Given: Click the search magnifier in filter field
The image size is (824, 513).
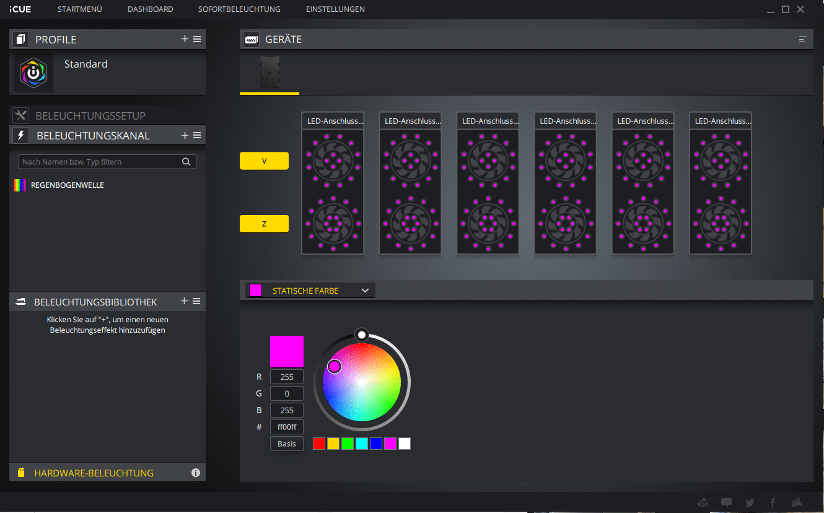Looking at the screenshot, I should [186, 162].
